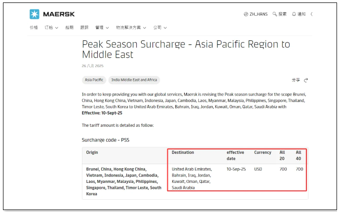The height and width of the screenshot is (212, 339).
Task: Click the 分享 share label
Action: 296,80
